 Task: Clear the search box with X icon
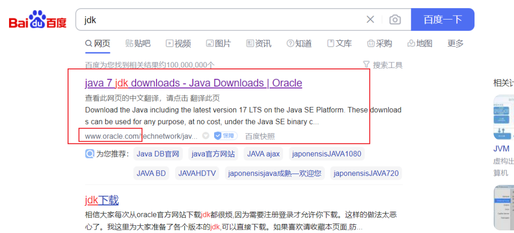(370, 19)
